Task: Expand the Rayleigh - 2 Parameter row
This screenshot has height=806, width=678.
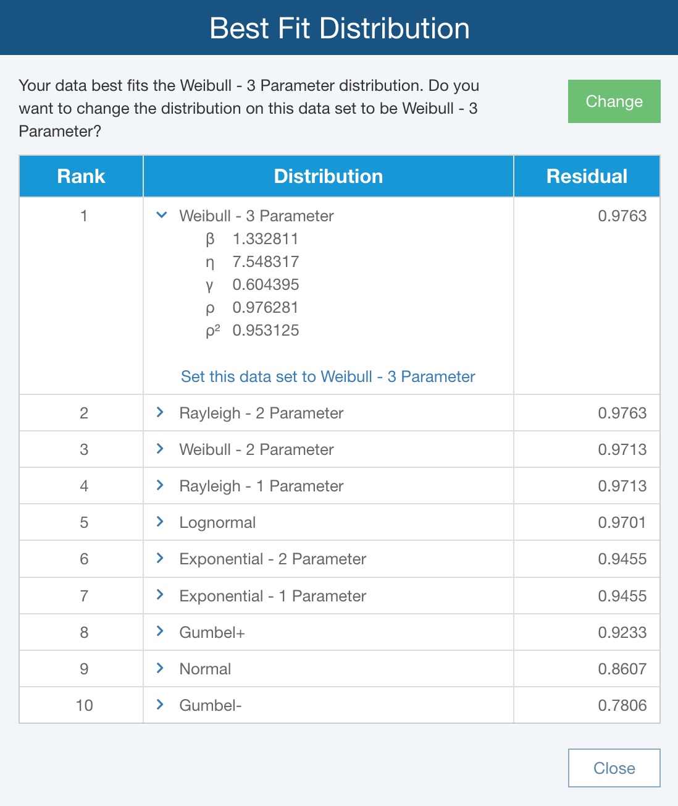Action: click(160, 412)
